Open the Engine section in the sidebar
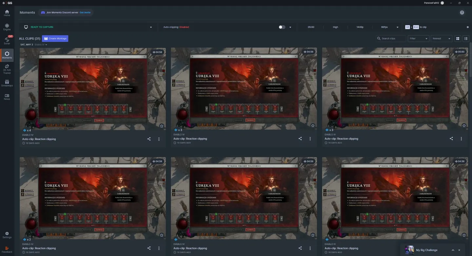The image size is (472, 256). click(x=7, y=27)
